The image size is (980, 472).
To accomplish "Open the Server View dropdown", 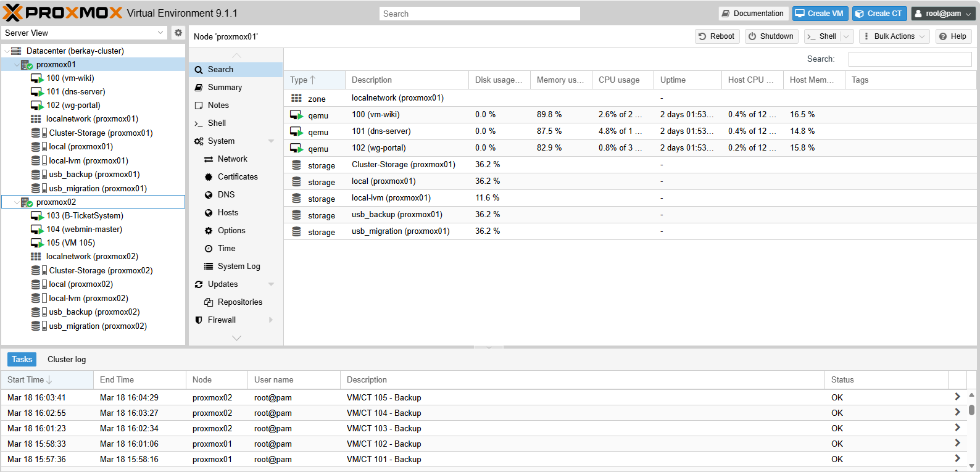I will tap(160, 33).
